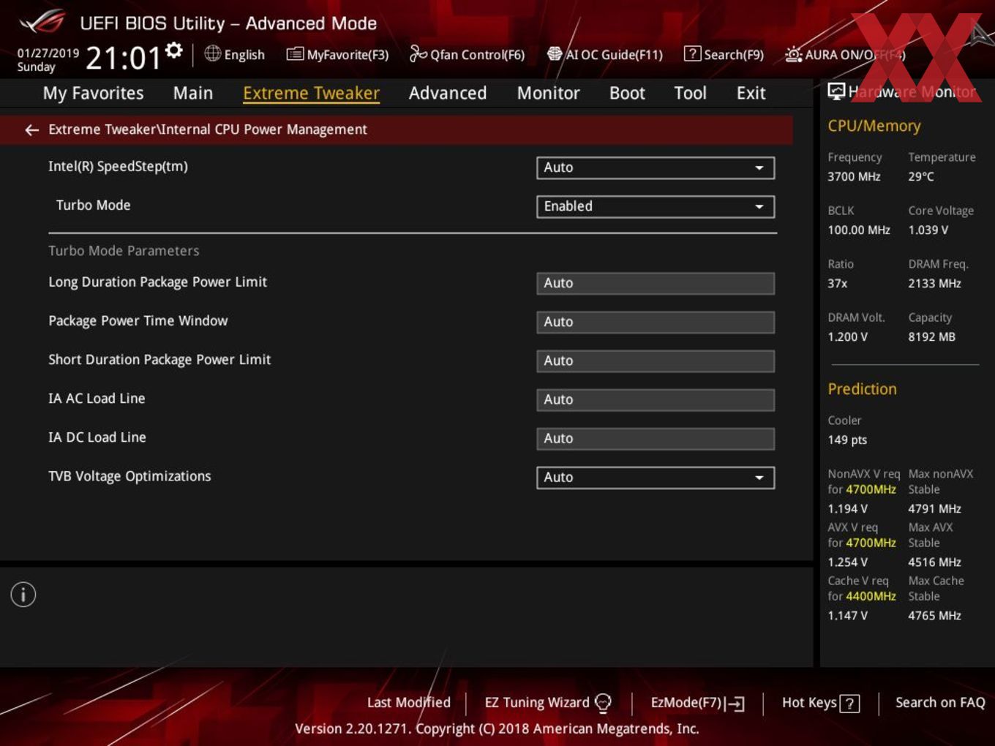Screen dimensions: 995x746
Task: Open Qfan Control fan icon
Action: coord(418,53)
